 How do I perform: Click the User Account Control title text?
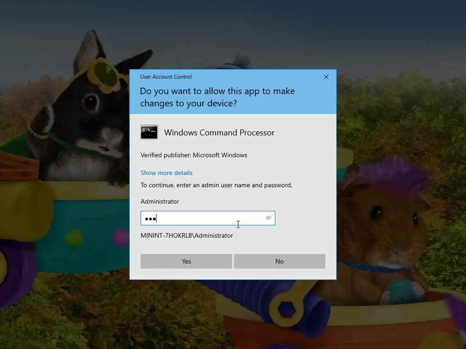pos(166,76)
